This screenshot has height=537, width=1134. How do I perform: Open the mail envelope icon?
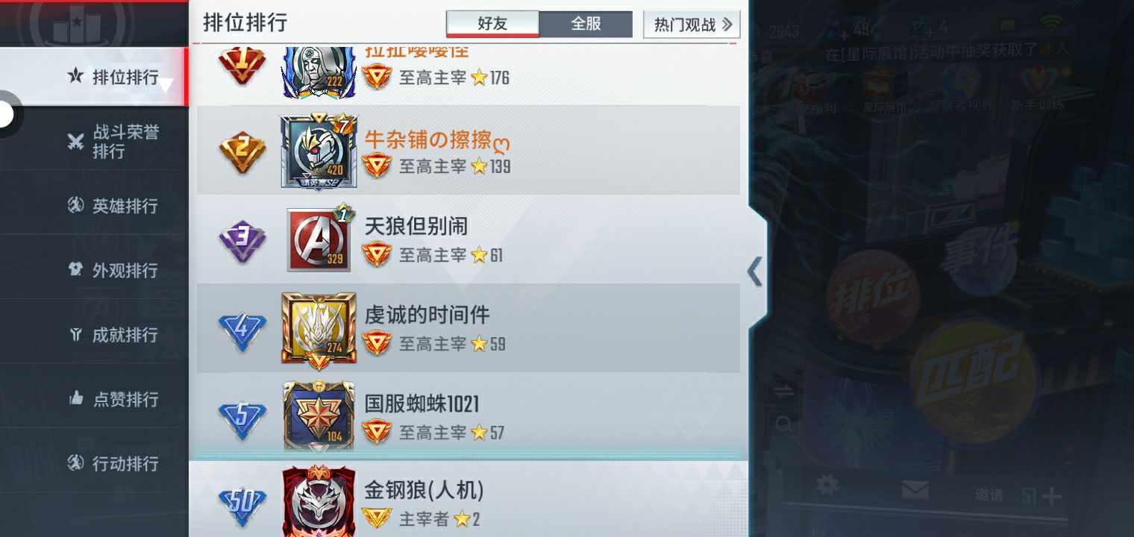point(915,490)
